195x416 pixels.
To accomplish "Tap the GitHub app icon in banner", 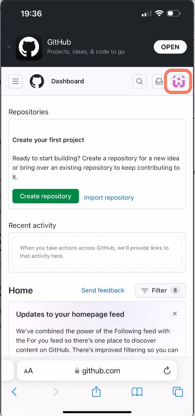I will coord(29,47).
